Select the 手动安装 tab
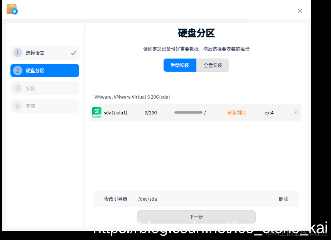The width and height of the screenshot is (331, 240). pos(180,65)
